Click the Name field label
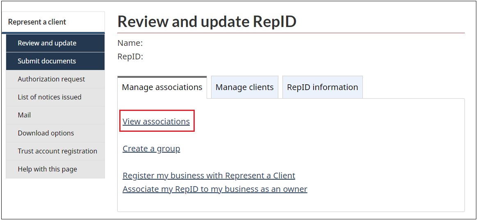478x221 pixels. [130, 43]
